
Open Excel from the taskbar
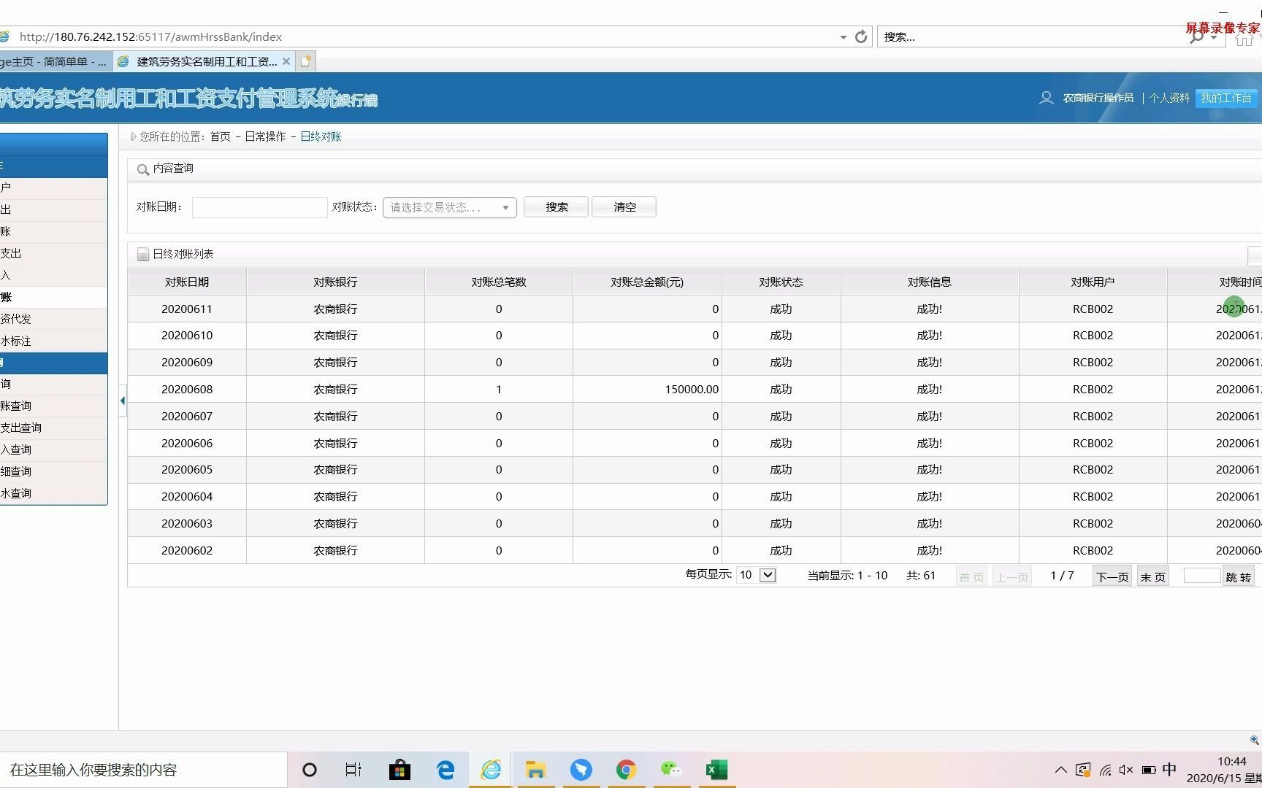716,770
